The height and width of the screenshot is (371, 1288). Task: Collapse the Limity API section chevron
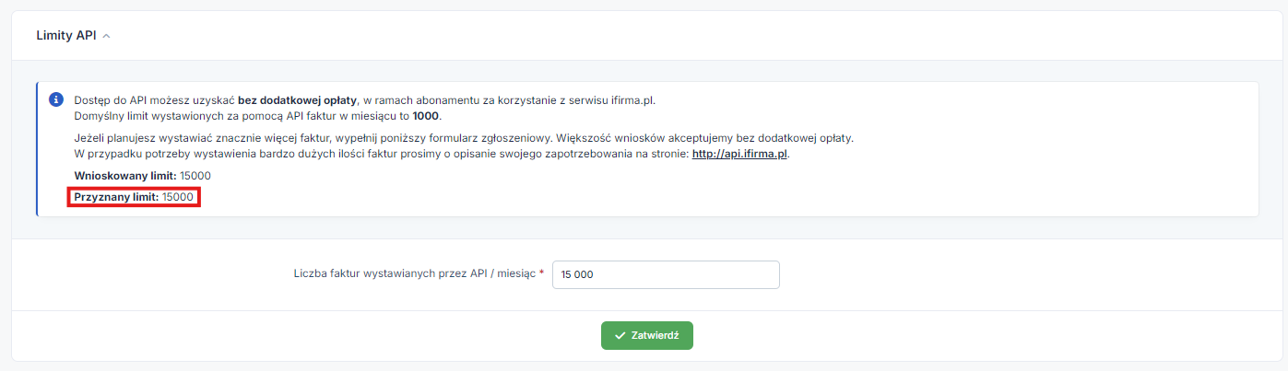click(x=106, y=36)
